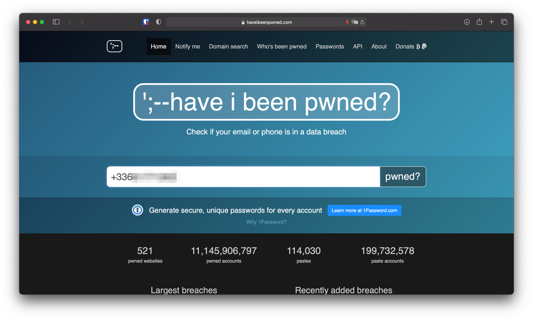Click the Largest breaches heading
Screen dimensions: 533x320
[x=184, y=290]
